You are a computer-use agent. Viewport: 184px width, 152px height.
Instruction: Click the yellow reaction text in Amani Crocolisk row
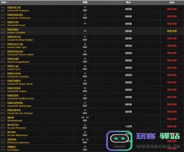pyautogui.click(x=172, y=31)
